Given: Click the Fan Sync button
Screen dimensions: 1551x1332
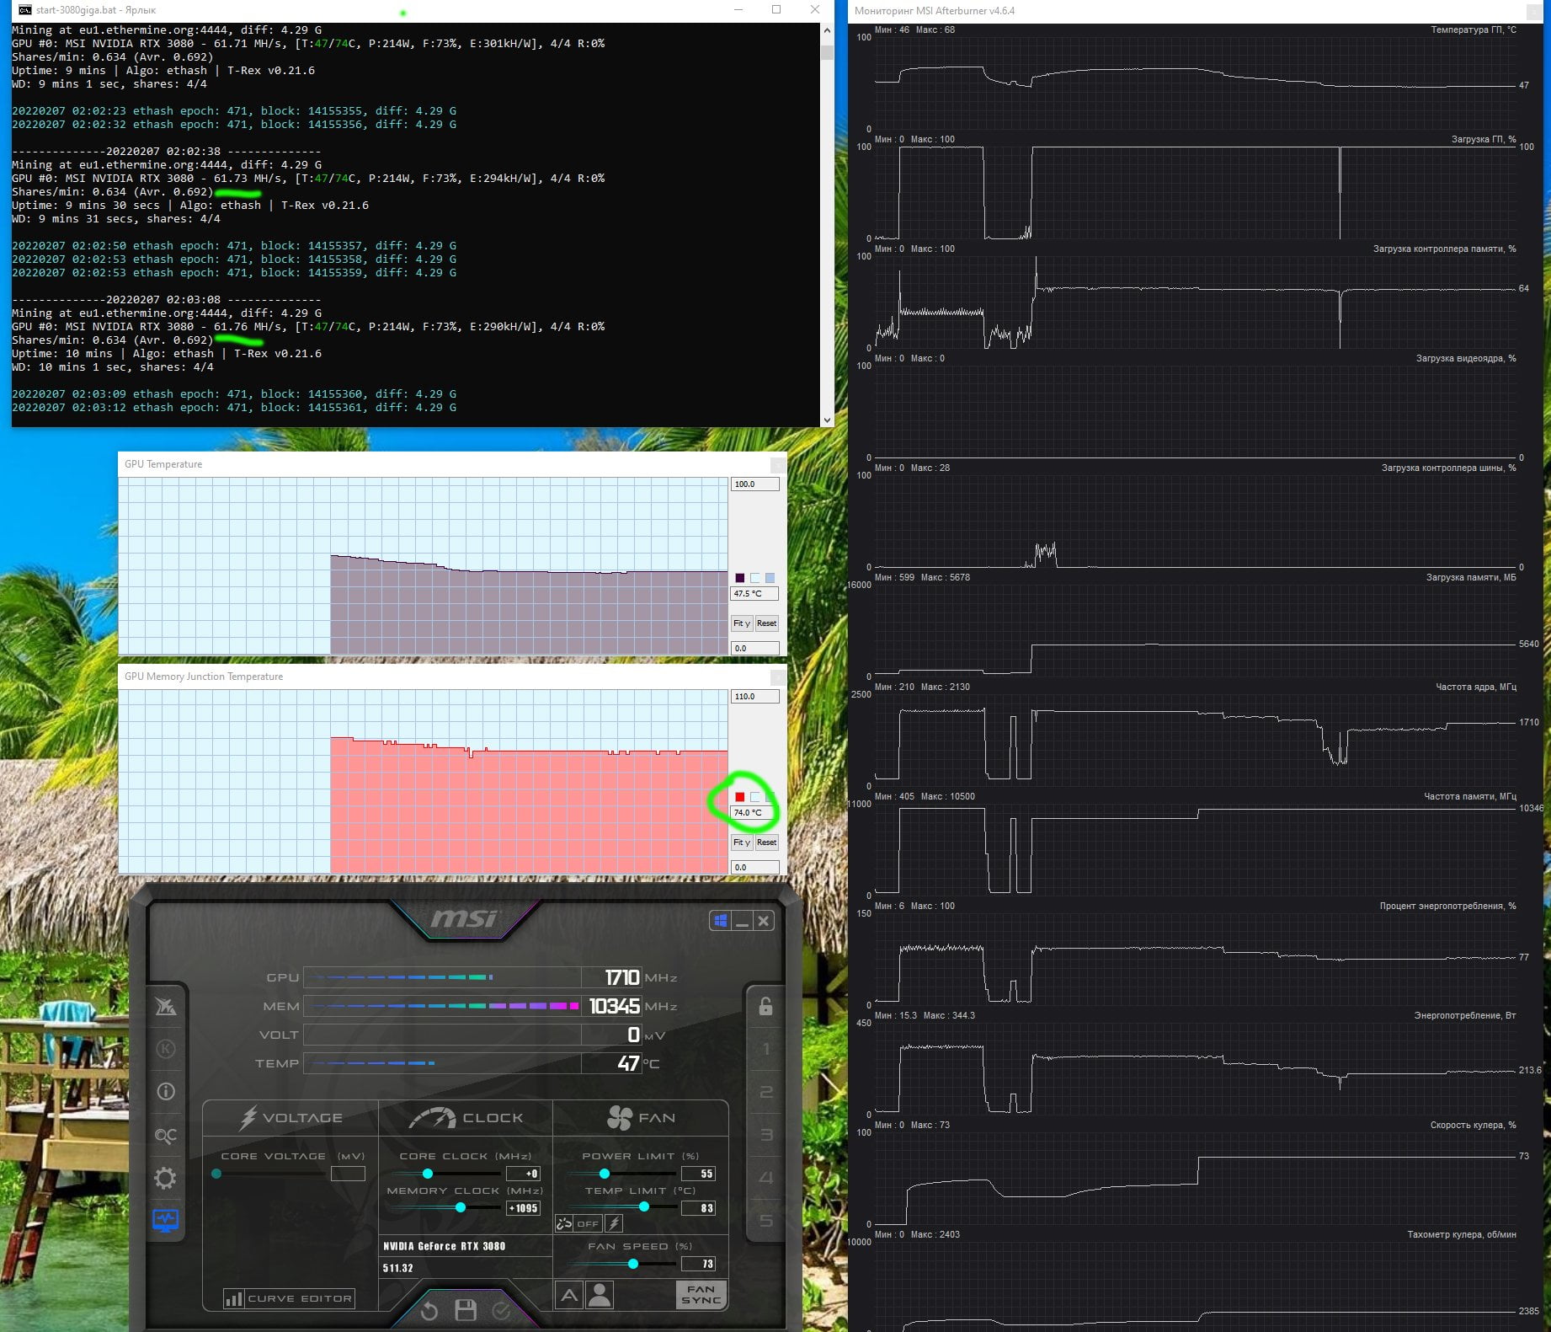Looking at the screenshot, I should click(x=701, y=1295).
